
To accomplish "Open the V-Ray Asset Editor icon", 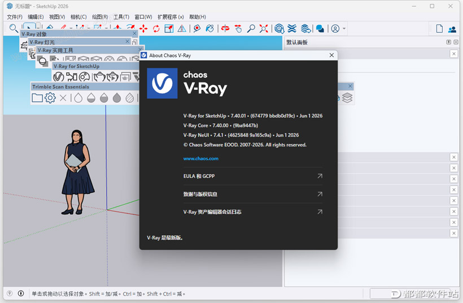I will pyautogui.click(x=59, y=77).
